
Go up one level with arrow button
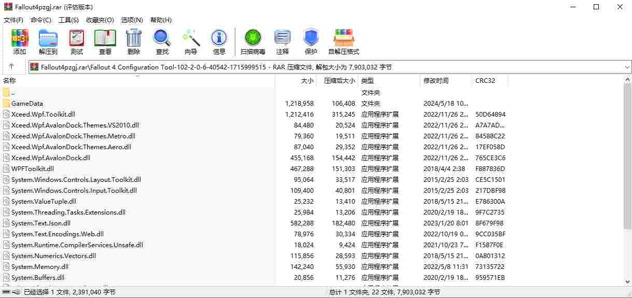pyautogui.click(x=11, y=67)
